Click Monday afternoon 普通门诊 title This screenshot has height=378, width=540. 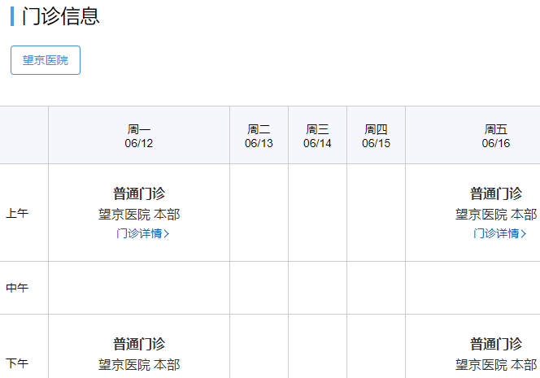139,344
